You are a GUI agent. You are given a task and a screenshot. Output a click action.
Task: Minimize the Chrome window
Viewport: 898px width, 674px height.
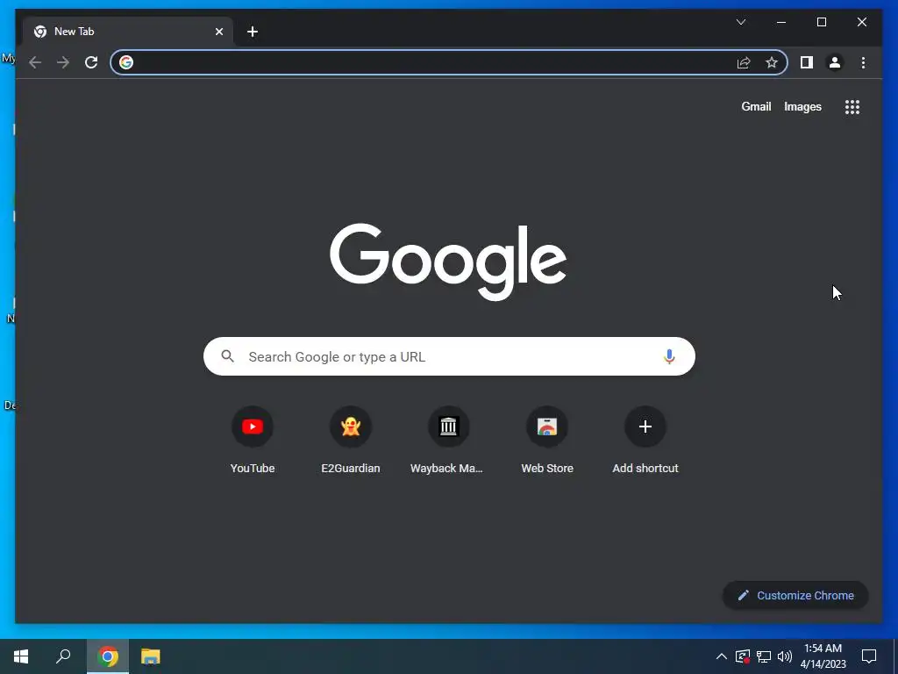[781, 22]
